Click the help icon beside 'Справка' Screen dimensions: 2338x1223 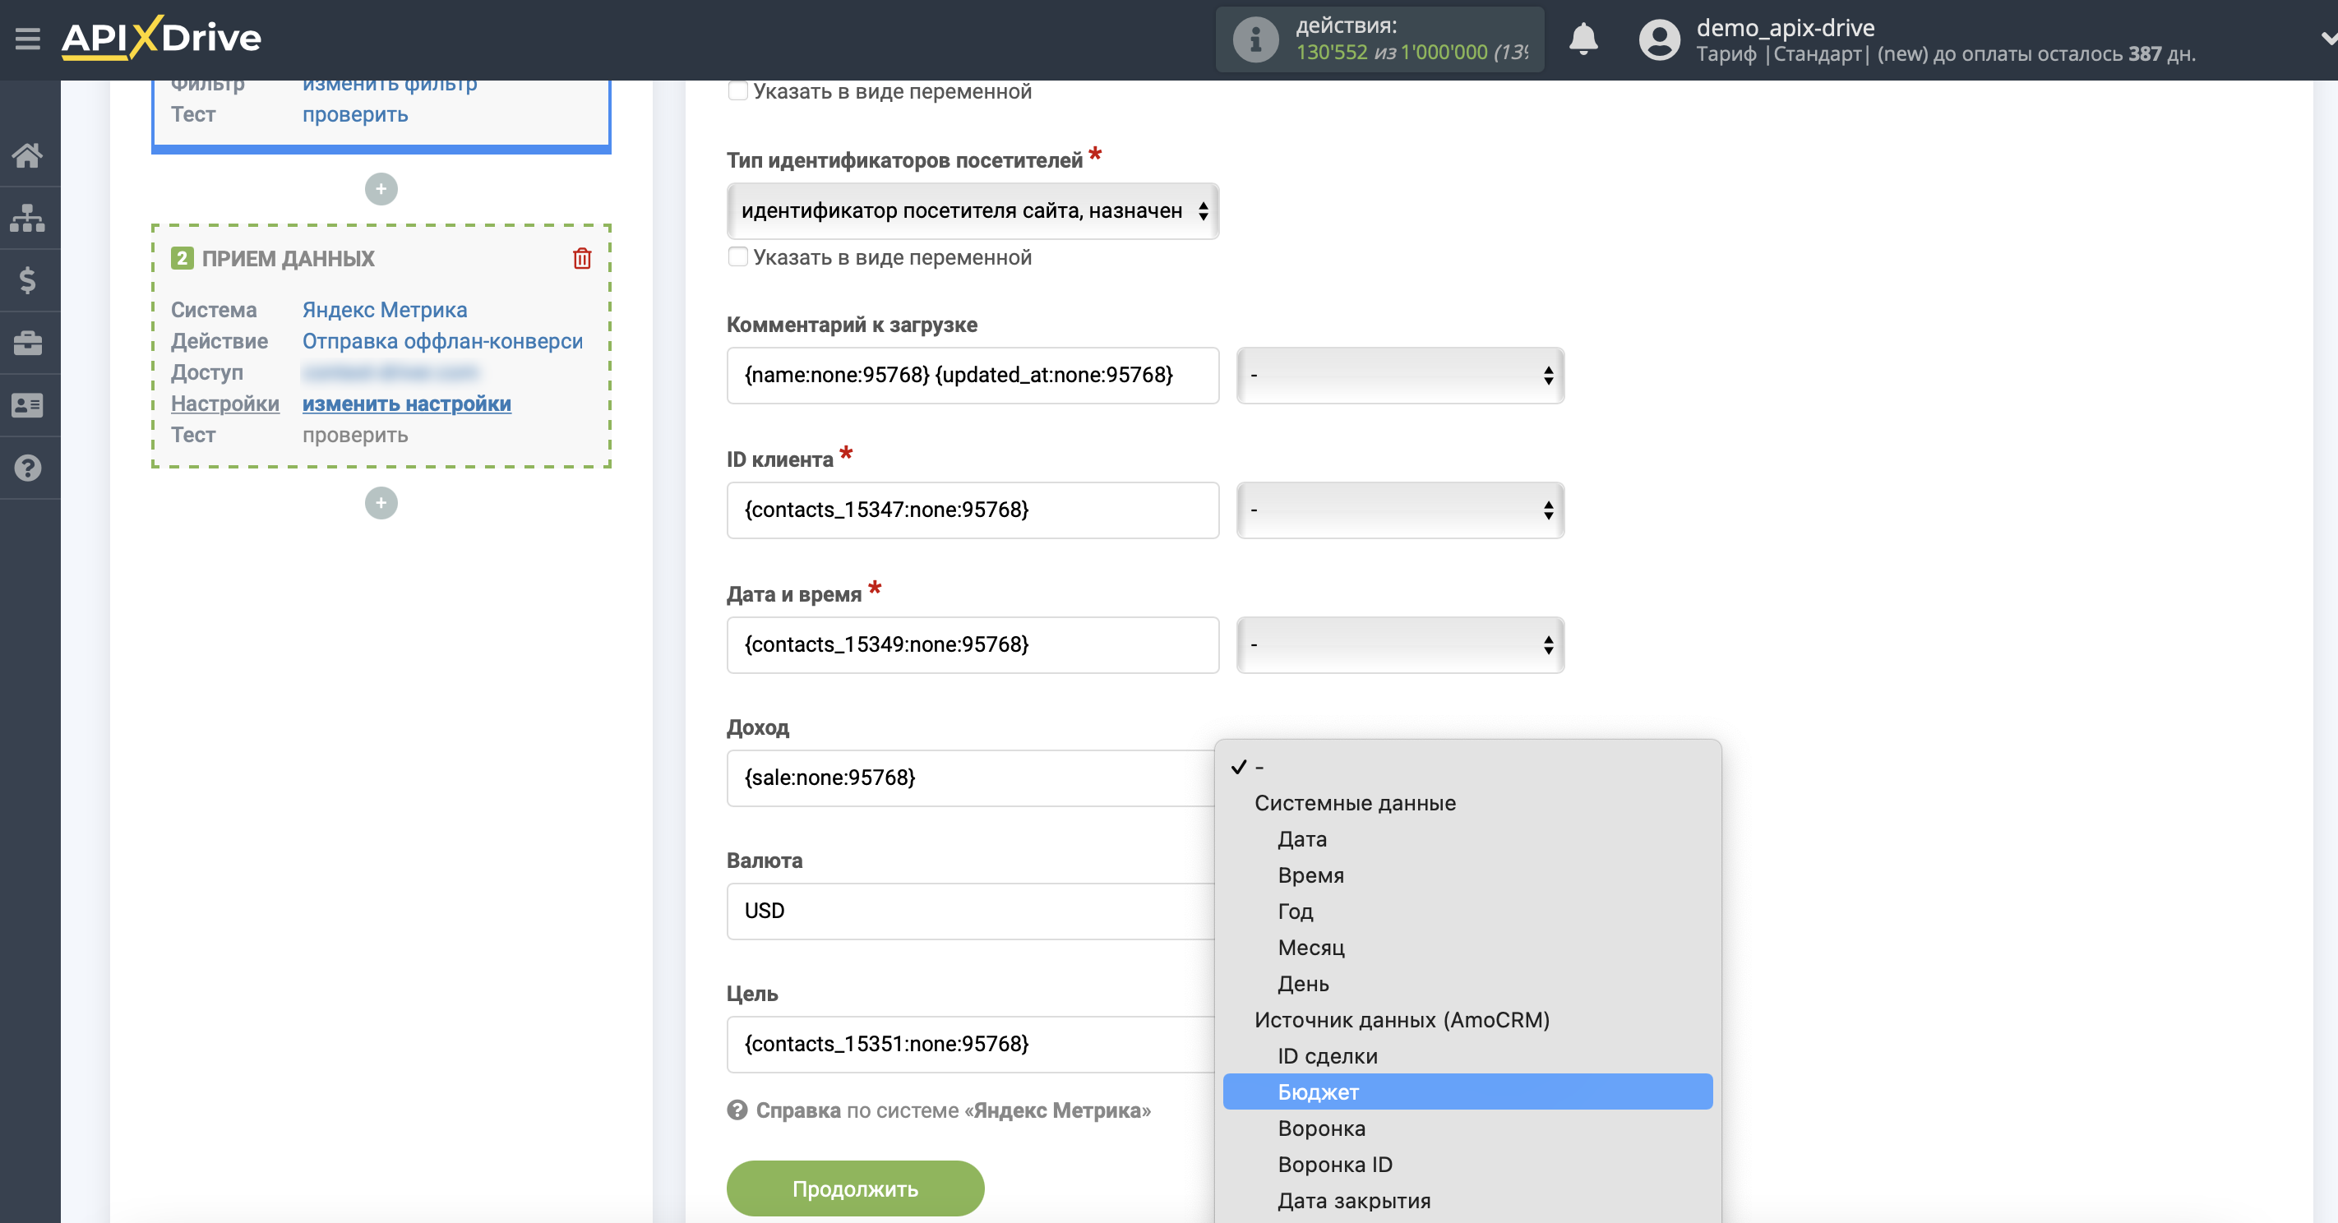[737, 1110]
